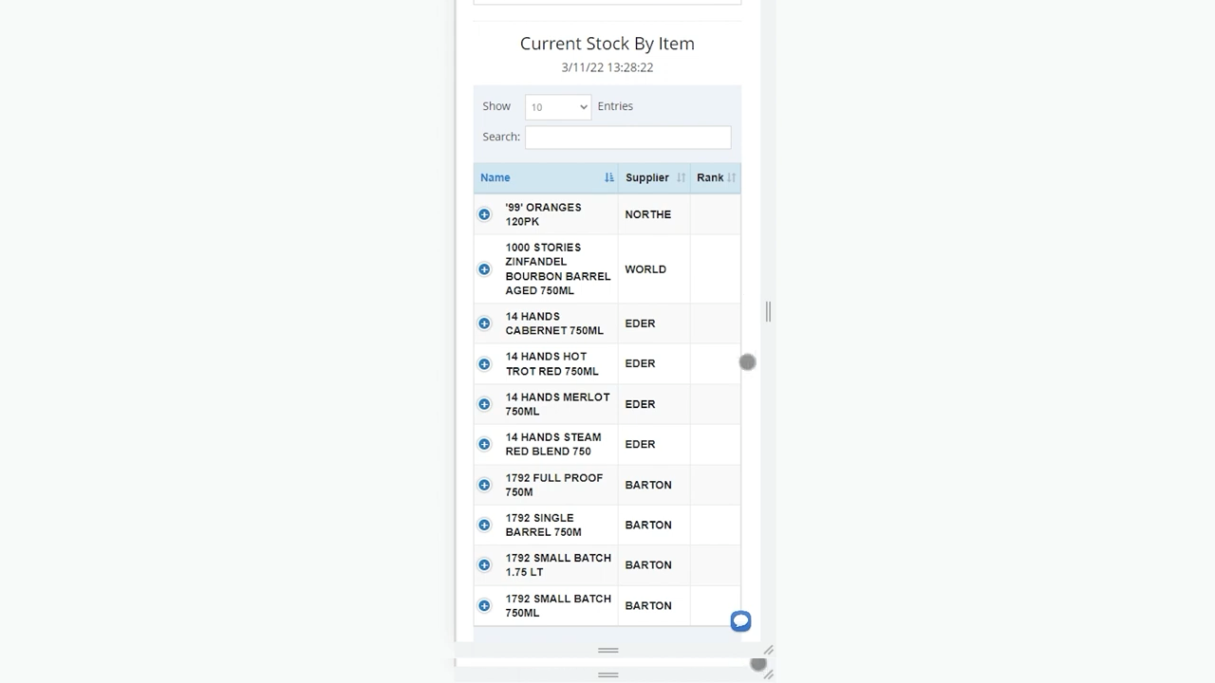Click the upper corner resize grip

tap(768, 650)
